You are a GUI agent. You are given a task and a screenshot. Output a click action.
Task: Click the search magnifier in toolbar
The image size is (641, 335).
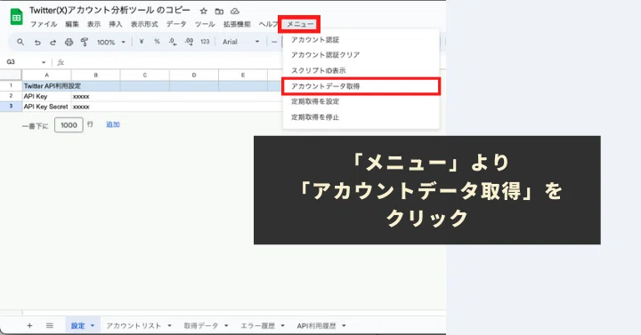[x=20, y=42]
